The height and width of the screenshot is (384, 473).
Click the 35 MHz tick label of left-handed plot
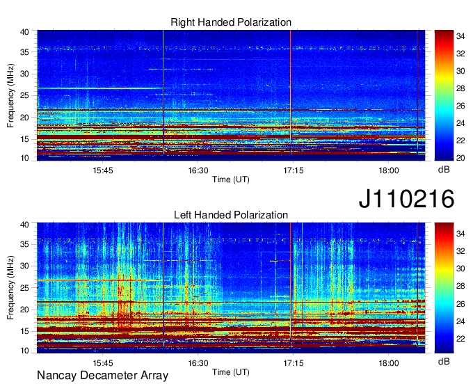tap(24, 244)
